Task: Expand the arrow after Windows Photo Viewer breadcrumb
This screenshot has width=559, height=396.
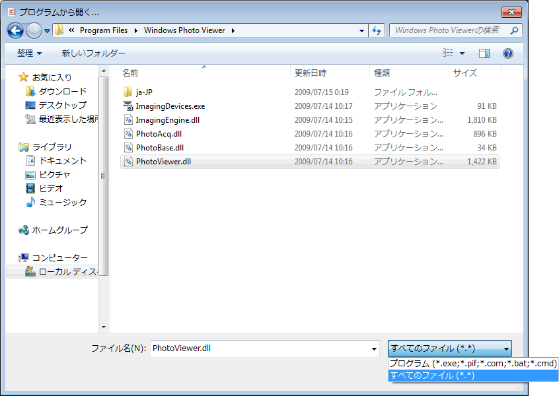Action: coord(233,30)
